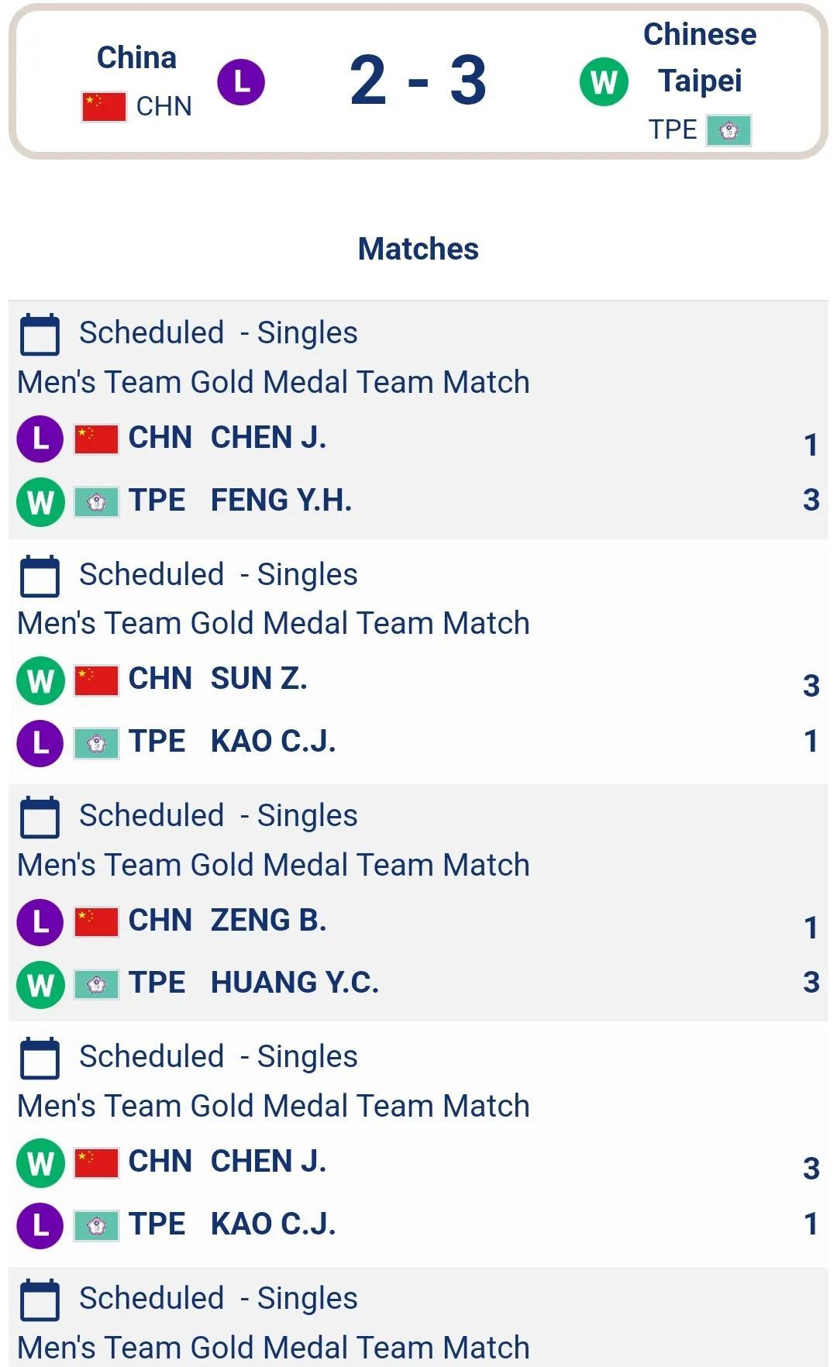Image resolution: width=837 pixels, height=1367 pixels.
Task: Click calendar icon for Zeng B. vs Huang Y.C. match
Action: tap(40, 817)
